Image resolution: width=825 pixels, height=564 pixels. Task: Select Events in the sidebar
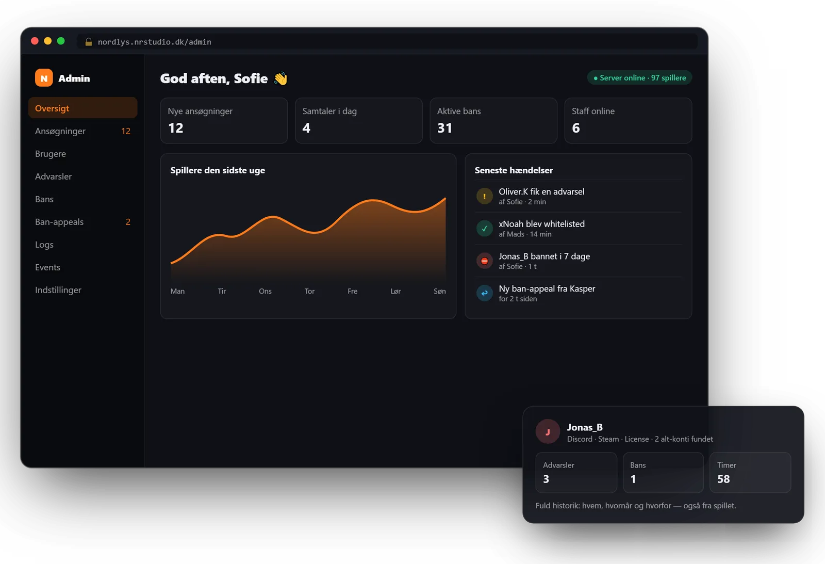pos(82,267)
